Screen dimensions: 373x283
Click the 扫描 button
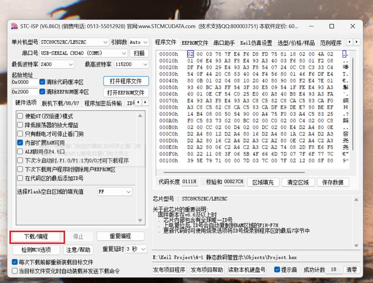[x=139, y=53]
